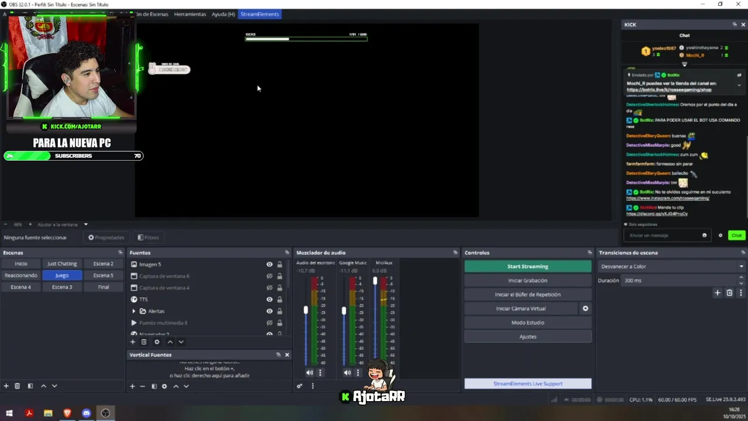
Task: Click Iniciar Cámara Virtual
Action: 521,309
